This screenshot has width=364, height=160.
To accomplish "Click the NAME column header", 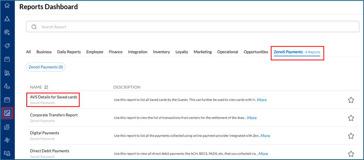I will (36, 87).
